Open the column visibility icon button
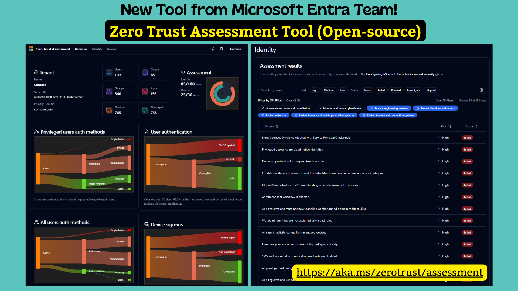This screenshot has height=291, width=518. (x=481, y=90)
